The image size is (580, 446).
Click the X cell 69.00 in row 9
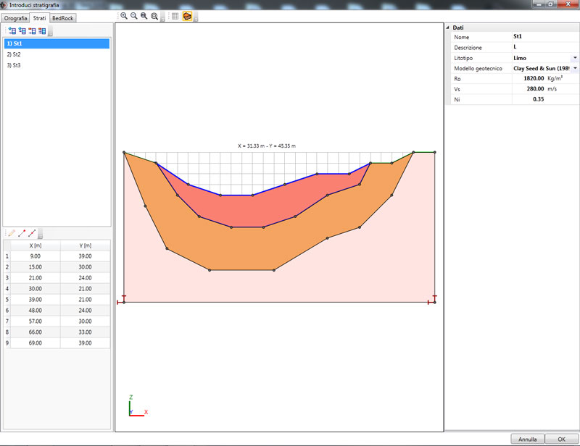click(x=35, y=343)
